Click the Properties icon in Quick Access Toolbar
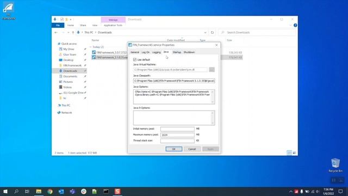 62,20
